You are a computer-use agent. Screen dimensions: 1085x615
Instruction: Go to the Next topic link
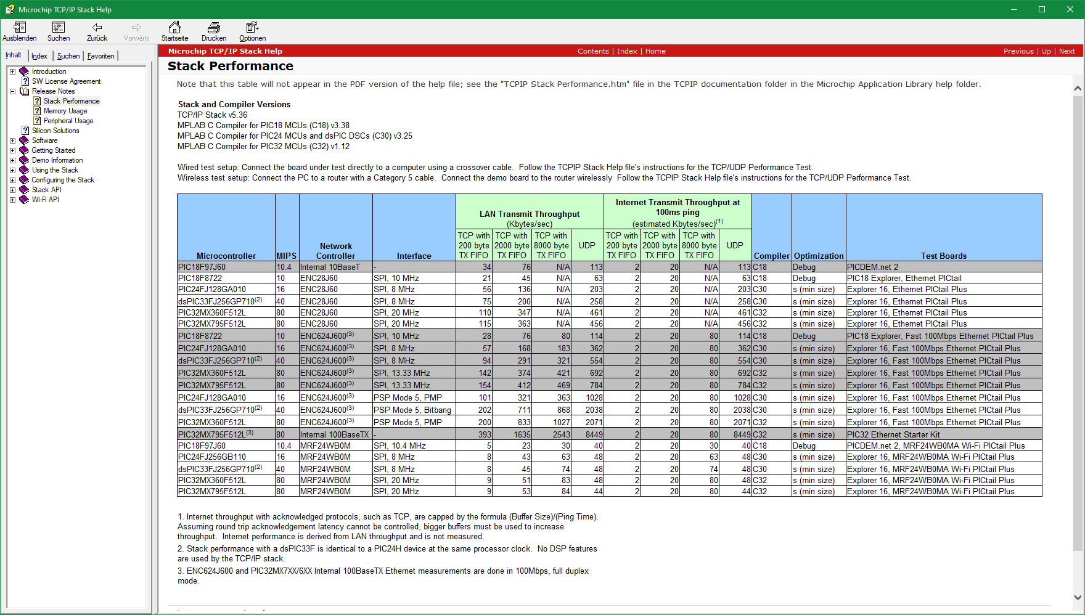tap(1067, 51)
